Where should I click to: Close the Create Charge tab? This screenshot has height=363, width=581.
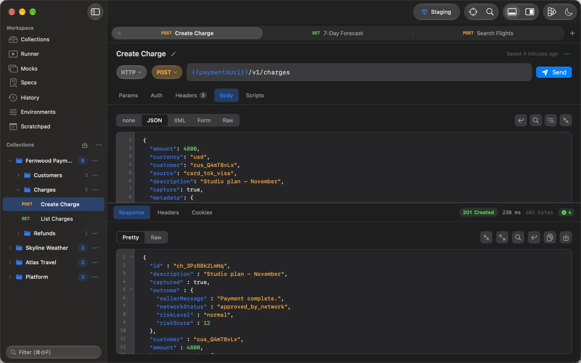pyautogui.click(x=119, y=33)
